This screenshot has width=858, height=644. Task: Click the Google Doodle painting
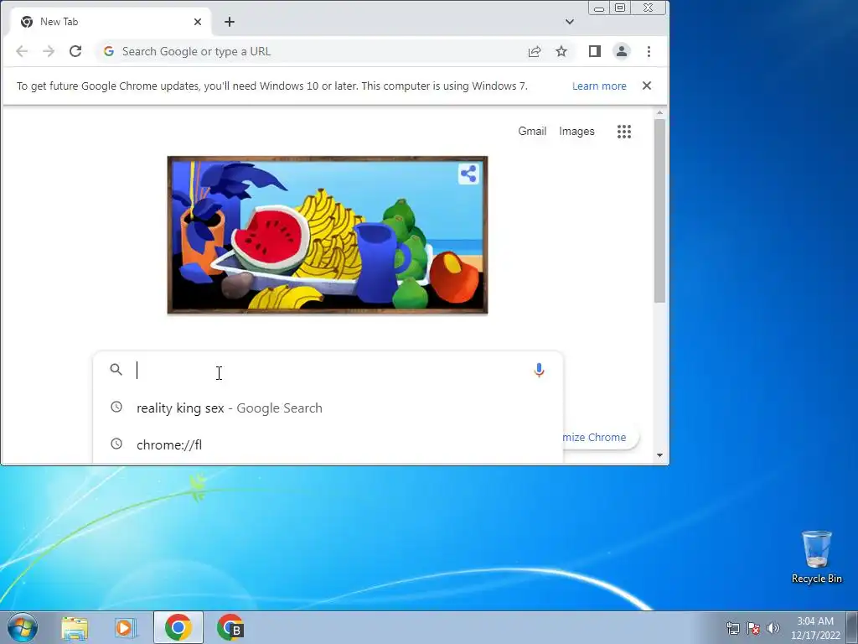[328, 236]
